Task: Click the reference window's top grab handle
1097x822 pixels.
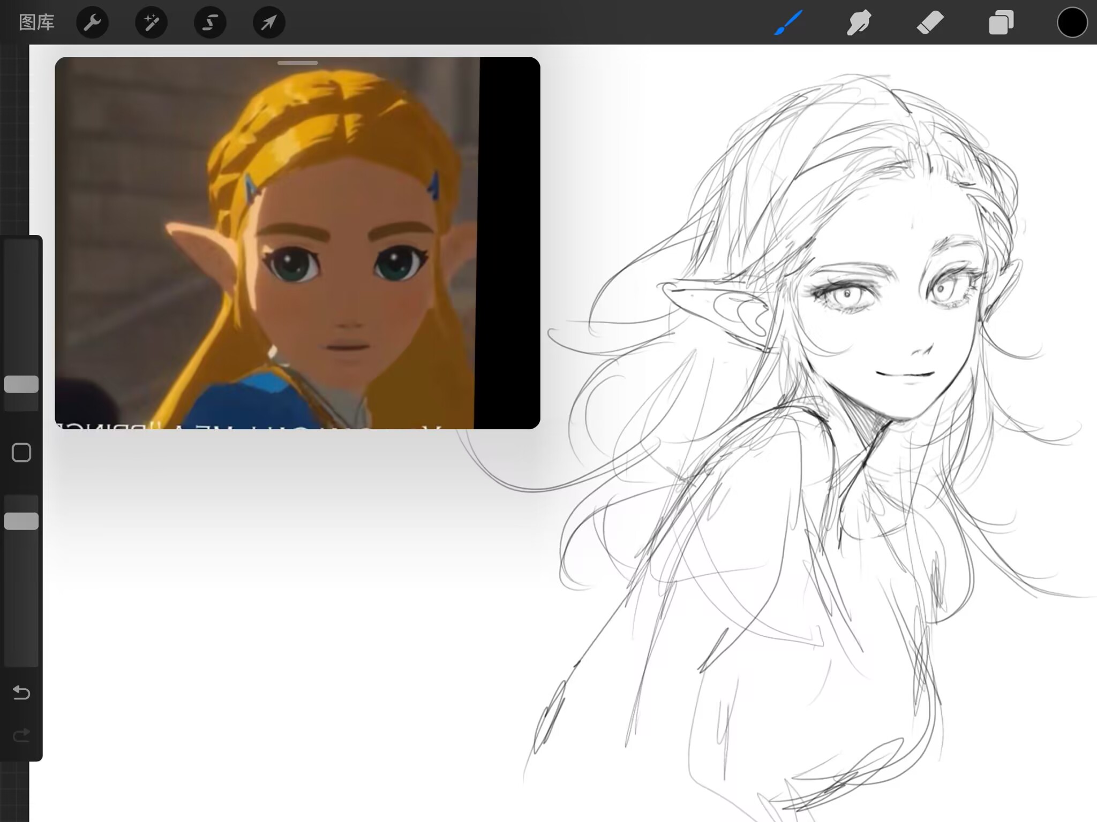Action: (297, 63)
